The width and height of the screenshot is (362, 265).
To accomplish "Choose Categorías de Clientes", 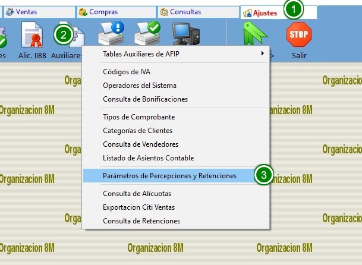I will click(x=176, y=131).
